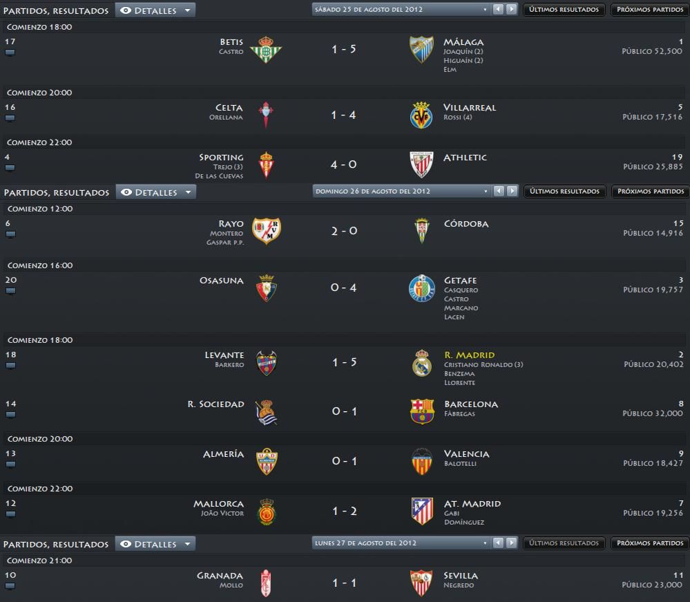The width and height of the screenshot is (690, 602).
Task: Open the Sábado 25 de Agosto date dropdown
Action: click(401, 9)
